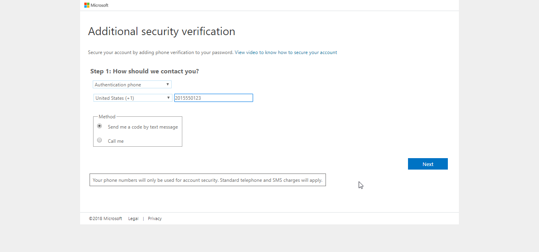Click 'Send me a code by text message' label
Viewport: 539px width, 252px height.
[x=143, y=127]
